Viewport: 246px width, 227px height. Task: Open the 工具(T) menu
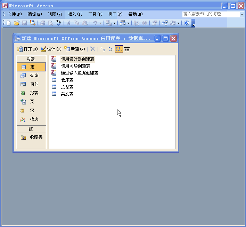point(95,14)
